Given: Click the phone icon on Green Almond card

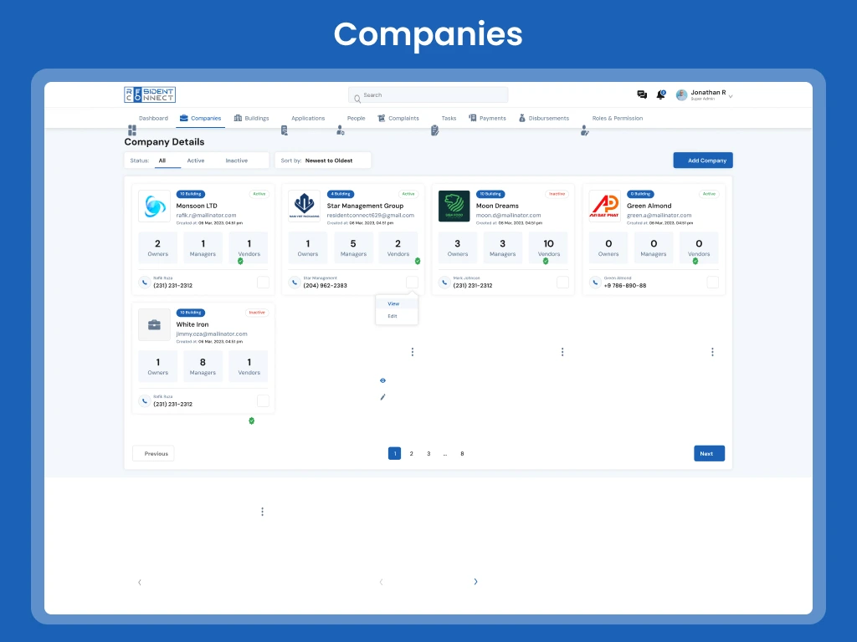Looking at the screenshot, I should pos(595,283).
